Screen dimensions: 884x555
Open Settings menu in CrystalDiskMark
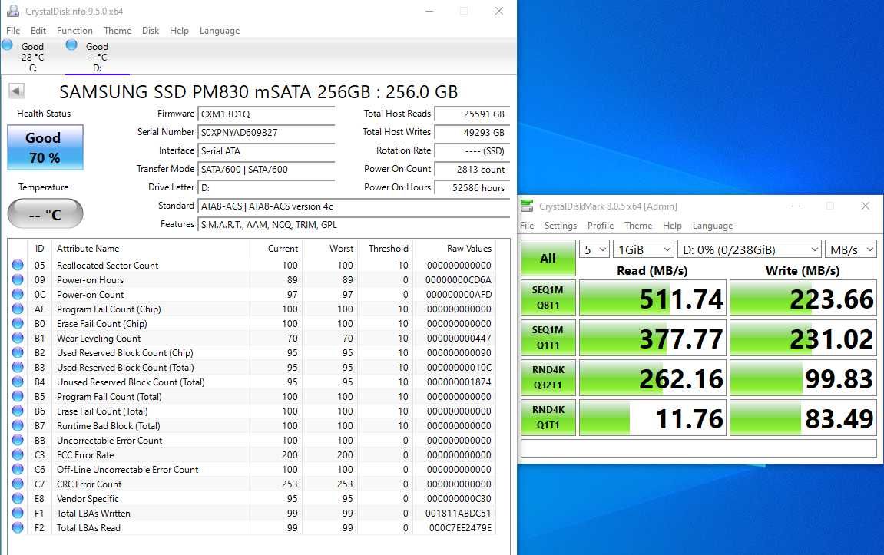pyautogui.click(x=561, y=226)
